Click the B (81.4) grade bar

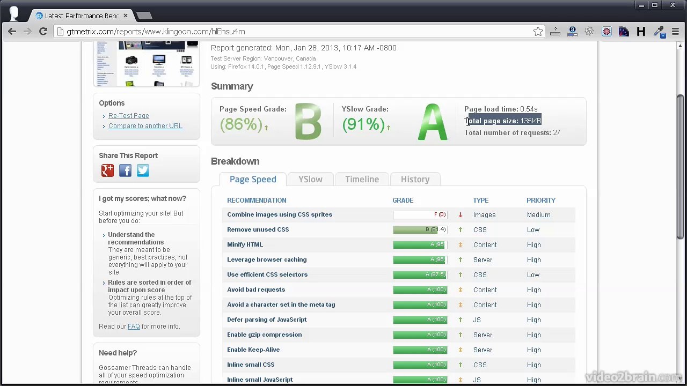420,229
